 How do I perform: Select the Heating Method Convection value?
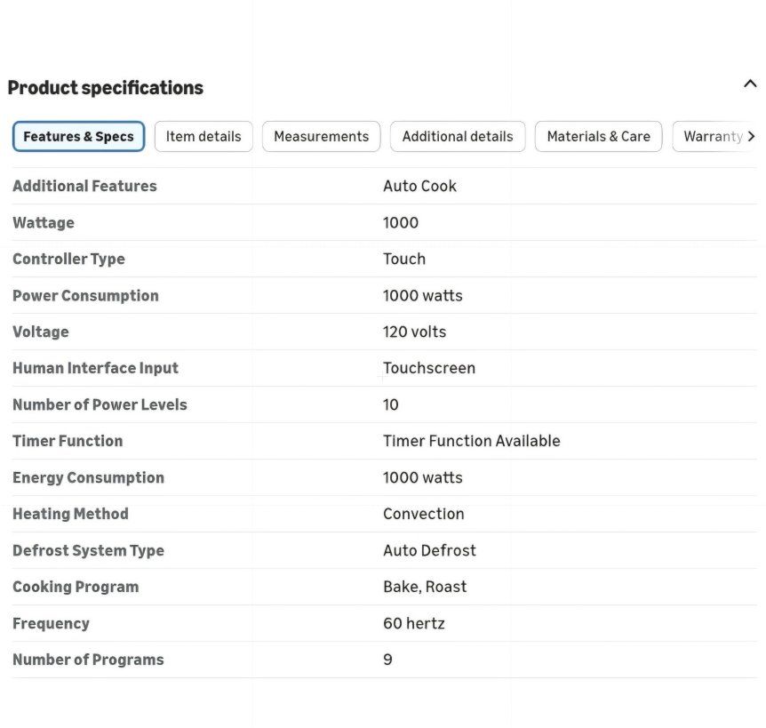coord(424,514)
